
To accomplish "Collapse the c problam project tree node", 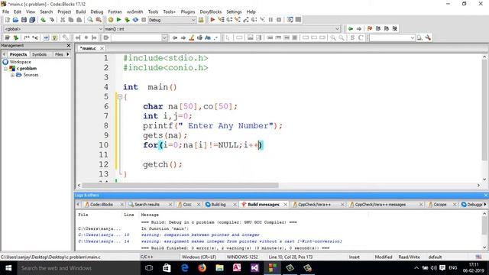I will (5, 68).
